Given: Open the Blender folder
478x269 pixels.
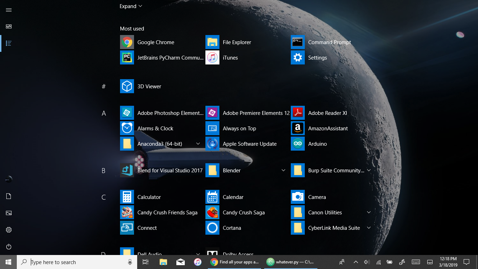Looking at the screenshot, I should 247,170.
